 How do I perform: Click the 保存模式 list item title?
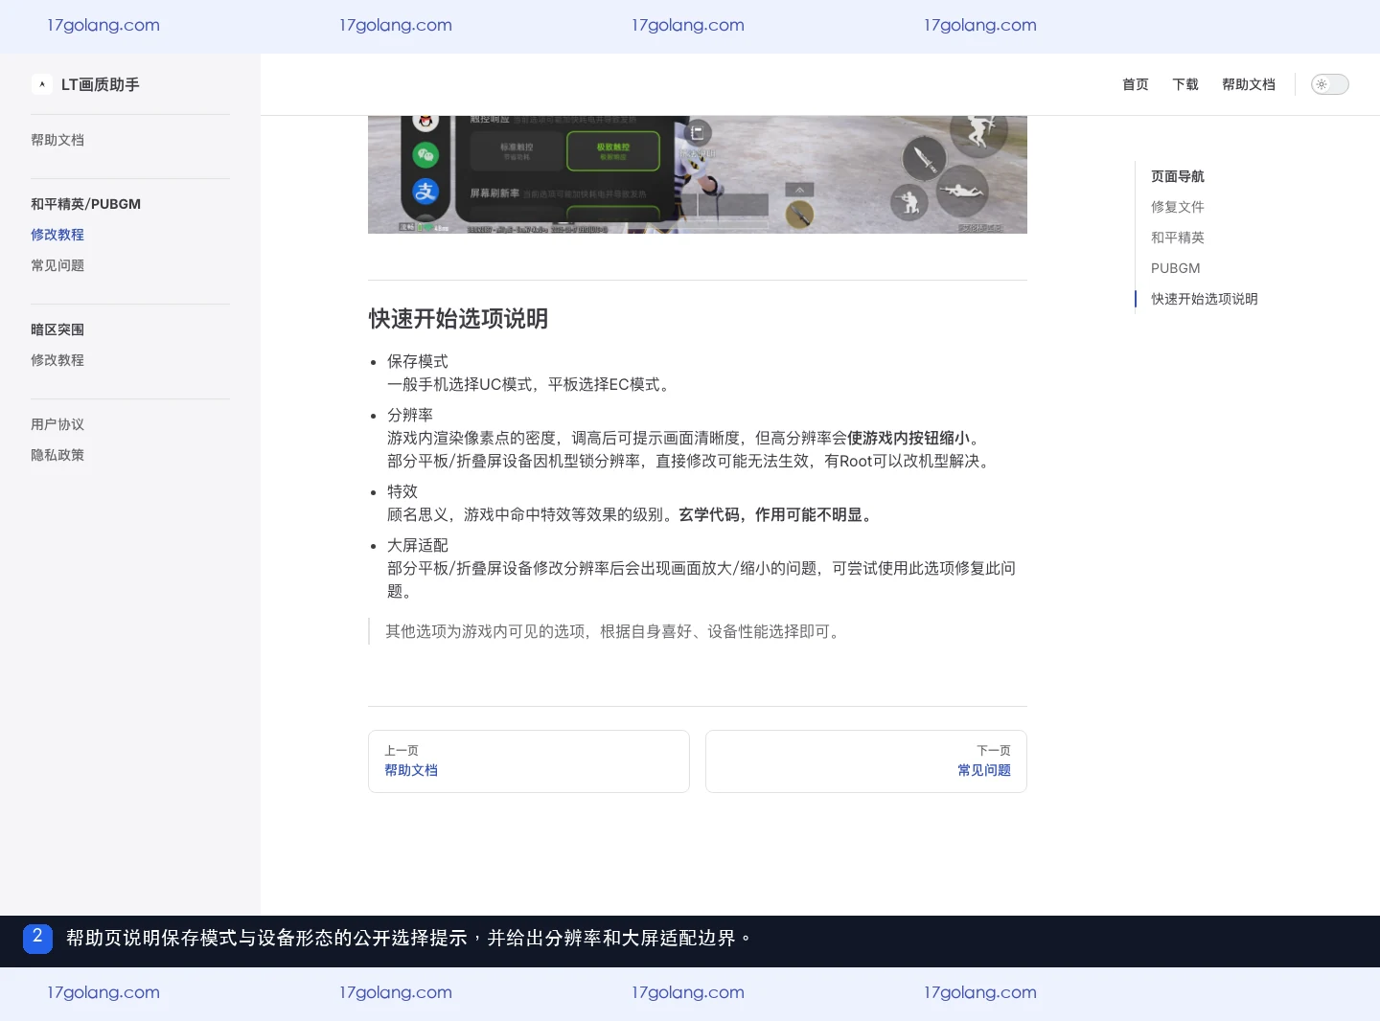(x=418, y=361)
